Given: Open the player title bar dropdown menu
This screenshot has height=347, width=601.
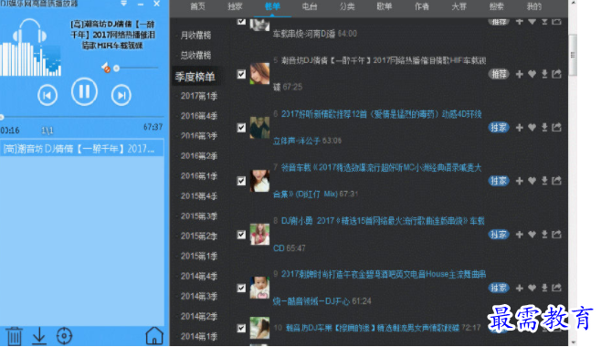Looking at the screenshot, I should [x=123, y=4].
